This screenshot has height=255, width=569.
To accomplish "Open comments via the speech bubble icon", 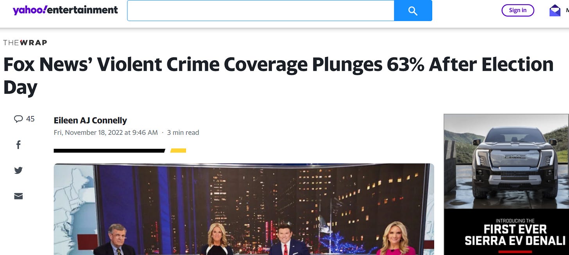I will [x=18, y=119].
